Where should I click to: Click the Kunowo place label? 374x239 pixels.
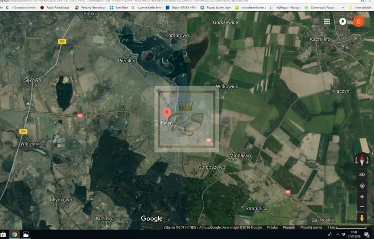pyautogui.click(x=105, y=218)
